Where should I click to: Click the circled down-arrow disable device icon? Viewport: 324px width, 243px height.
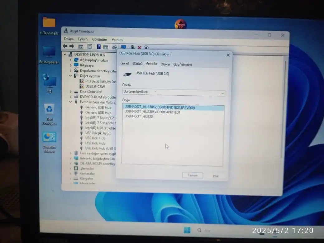click(146, 48)
